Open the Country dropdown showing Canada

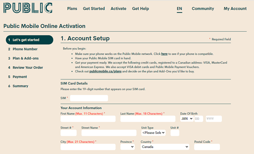(165, 147)
